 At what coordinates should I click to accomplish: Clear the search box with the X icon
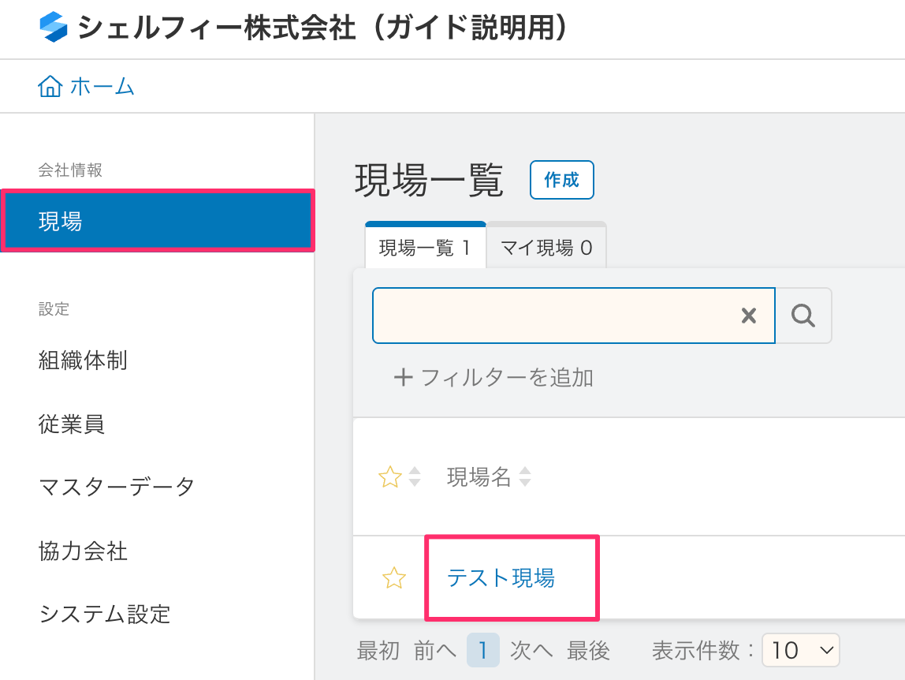748,316
